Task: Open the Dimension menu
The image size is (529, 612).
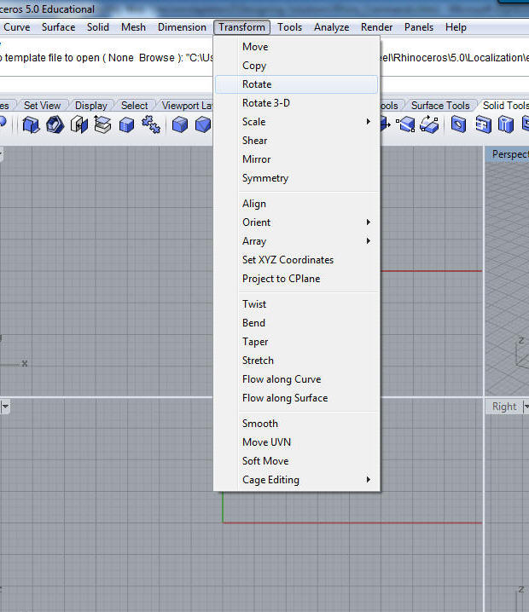Action: pos(182,27)
